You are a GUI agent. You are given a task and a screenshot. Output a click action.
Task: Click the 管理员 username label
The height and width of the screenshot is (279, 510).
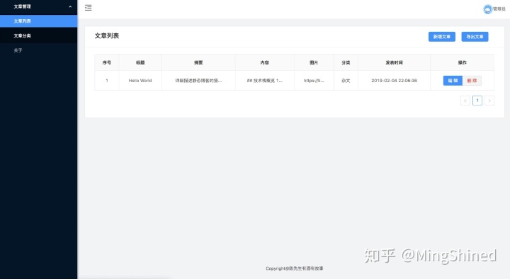tap(499, 9)
